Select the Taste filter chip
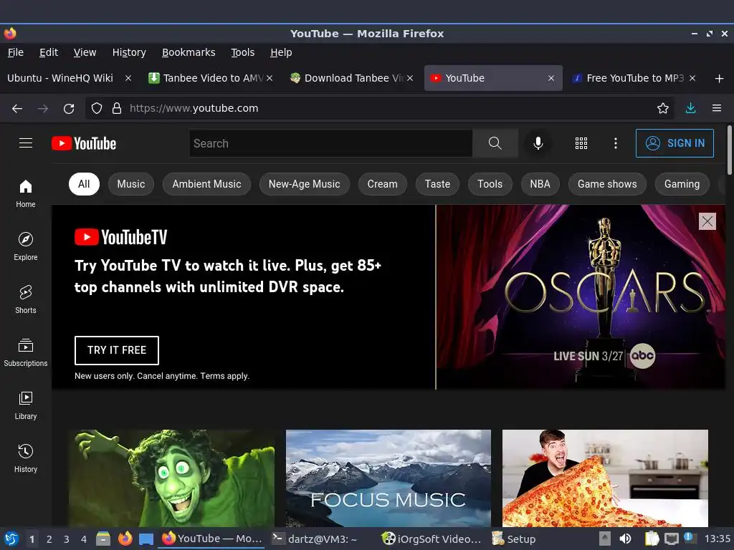The width and height of the screenshot is (734, 550). tap(437, 184)
